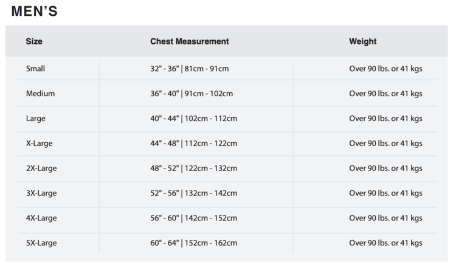Image resolution: width=456 pixels, height=266 pixels.
Task: Click the MEN'S heading
Action: tap(35, 11)
